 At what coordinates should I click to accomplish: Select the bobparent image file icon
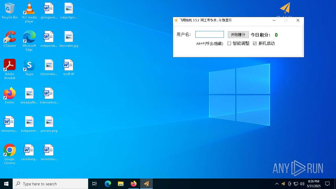(29, 124)
